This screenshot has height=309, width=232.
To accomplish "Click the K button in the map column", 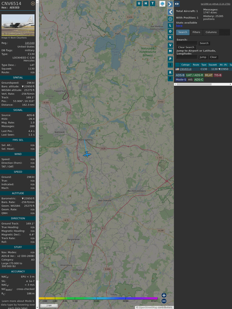I will coord(170,37).
